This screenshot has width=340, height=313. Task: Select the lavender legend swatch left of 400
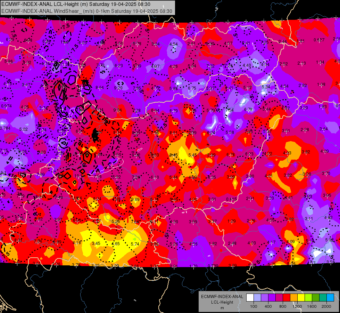265,298
